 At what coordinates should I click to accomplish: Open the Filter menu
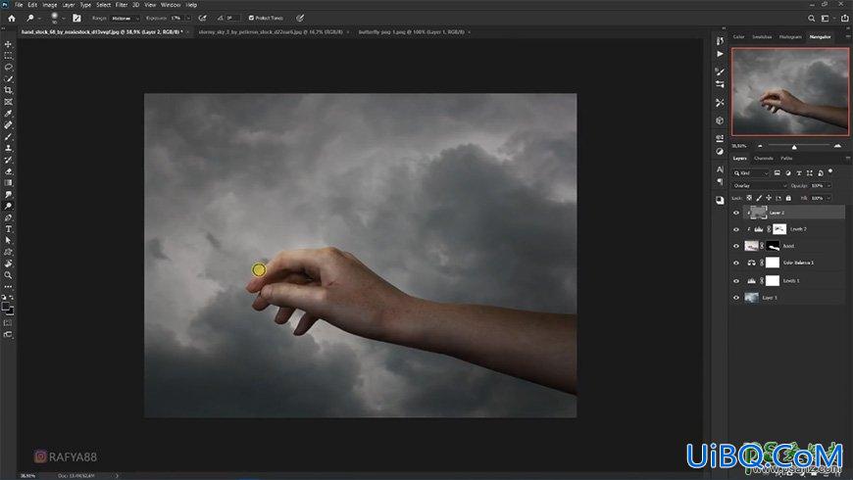tap(122, 4)
